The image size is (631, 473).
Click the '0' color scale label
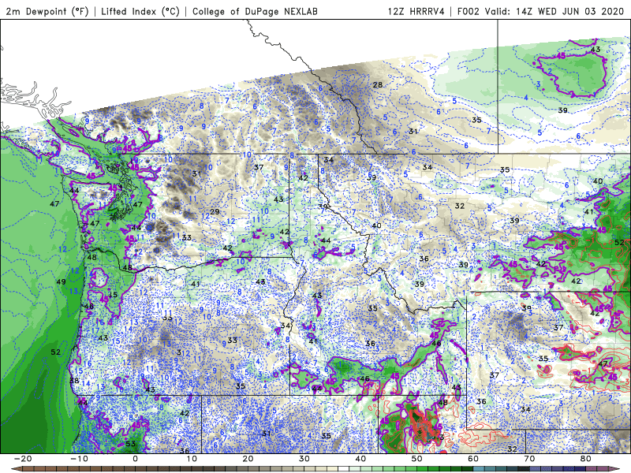135,459
